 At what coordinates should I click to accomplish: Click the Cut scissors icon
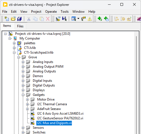[29, 19]
